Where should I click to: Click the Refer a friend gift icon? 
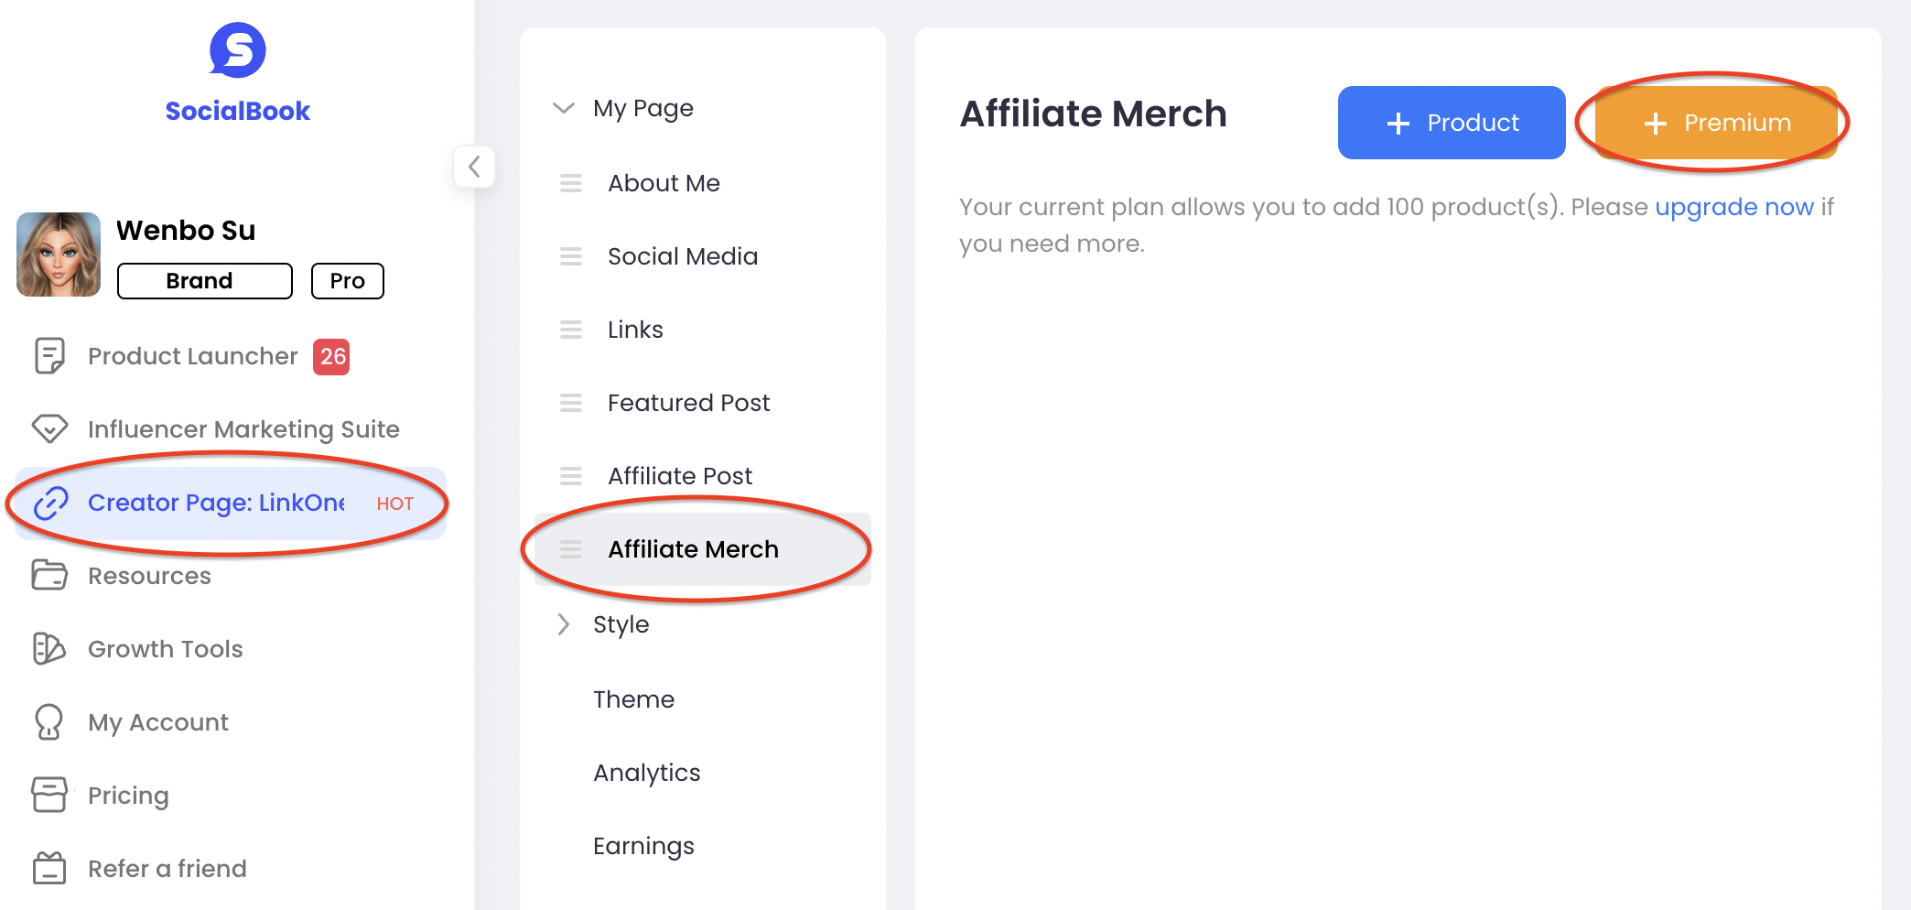49,868
